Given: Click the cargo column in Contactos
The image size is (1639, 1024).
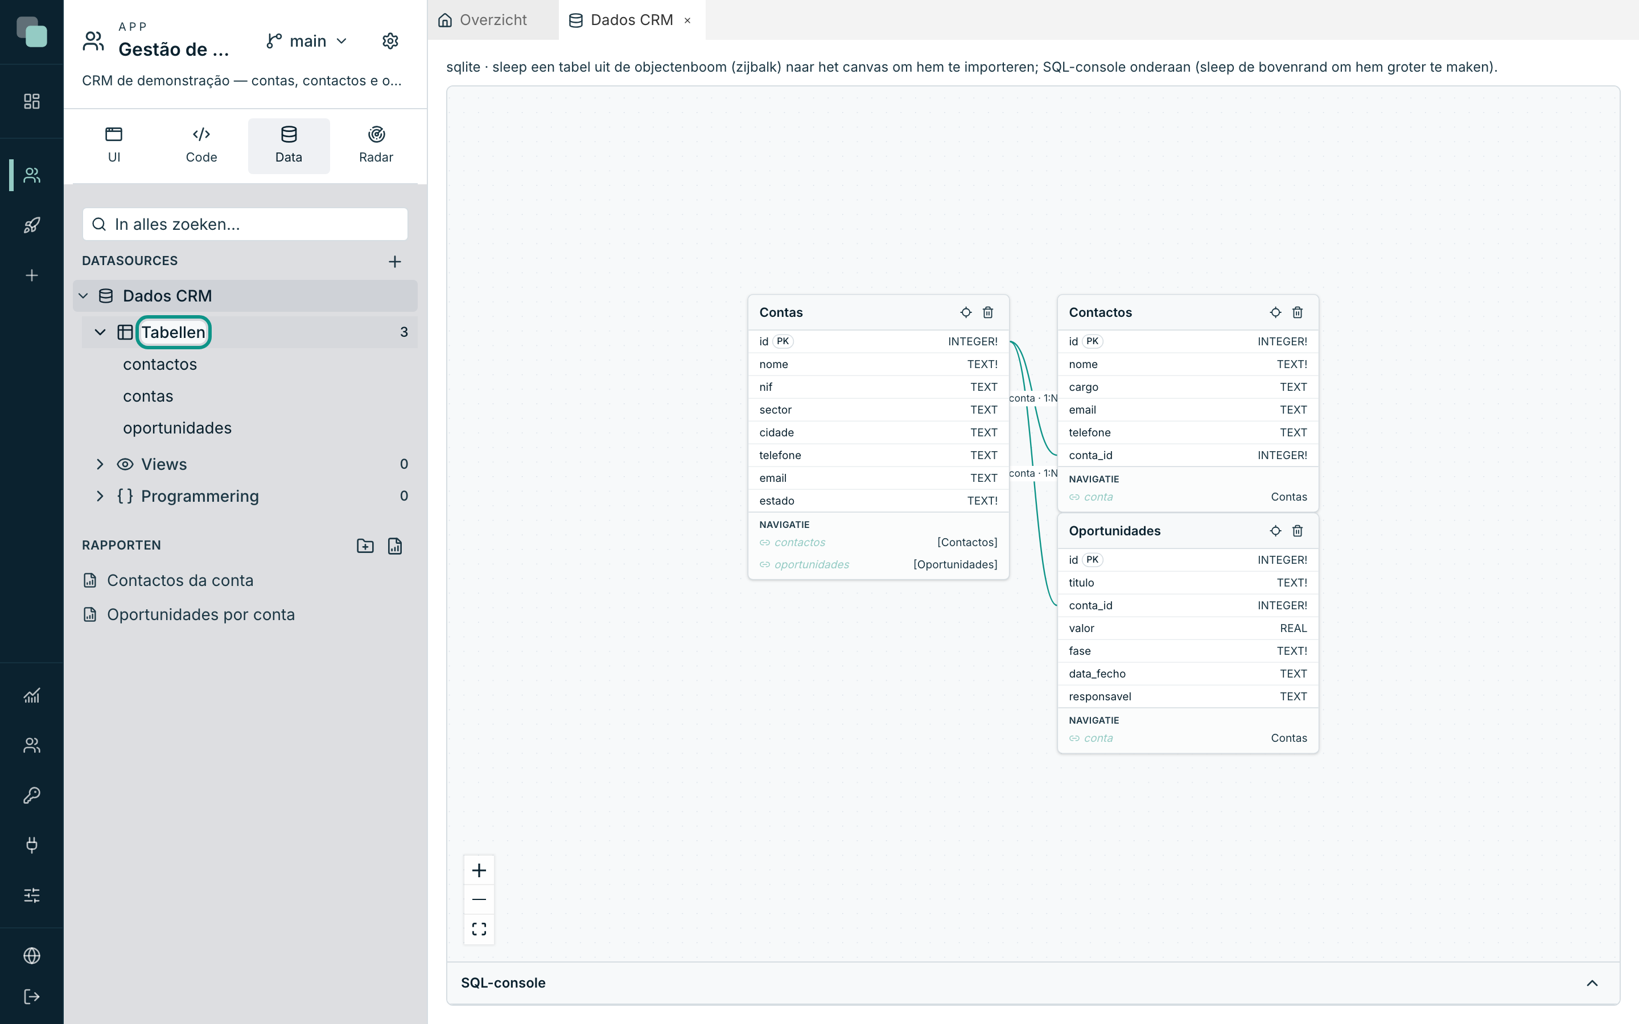Looking at the screenshot, I should coord(1188,387).
